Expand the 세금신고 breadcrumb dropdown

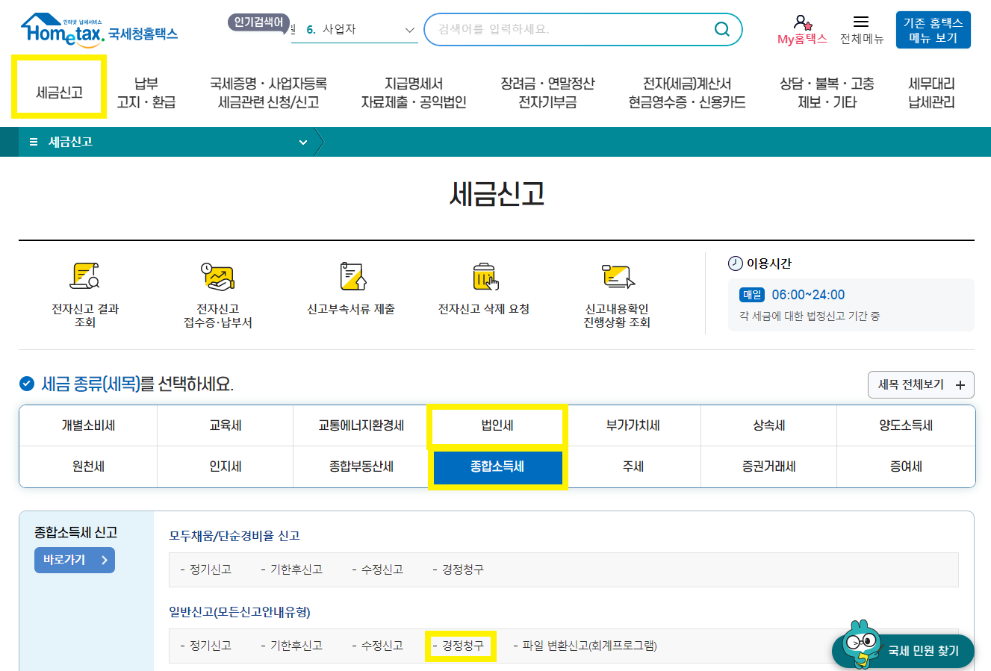coord(303,143)
